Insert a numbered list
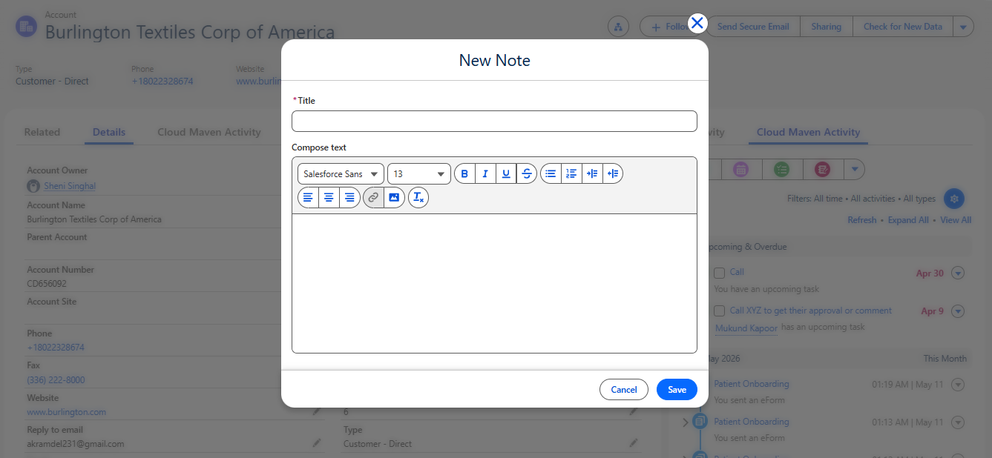Viewport: 992px width, 458px height. [x=571, y=173]
